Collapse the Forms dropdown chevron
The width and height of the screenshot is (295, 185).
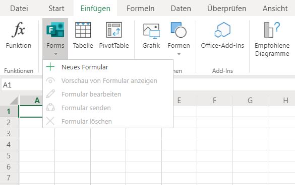click(55, 54)
